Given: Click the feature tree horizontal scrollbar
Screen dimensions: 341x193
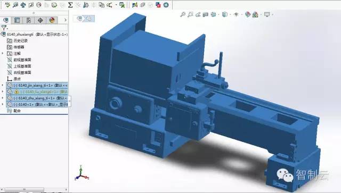Looking at the screenshot, I should [x=25, y=189].
